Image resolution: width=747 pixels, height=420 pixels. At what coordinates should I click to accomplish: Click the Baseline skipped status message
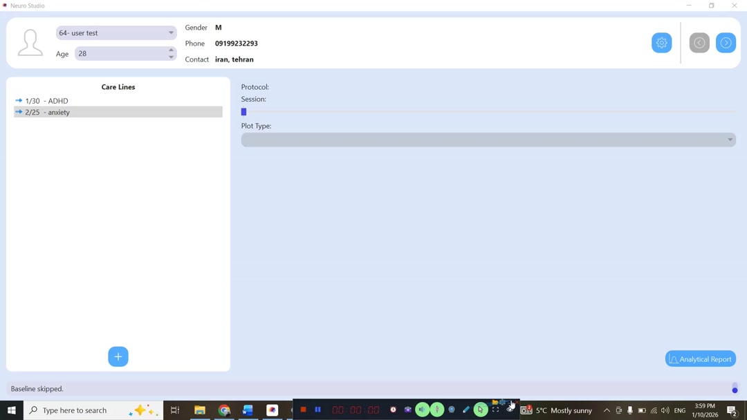[x=37, y=389]
